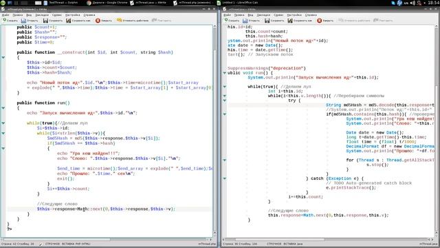This screenshot has width=440, height=248.
Task: Click Открыть (Open) icon in left KWrite window
Action: 23,21
